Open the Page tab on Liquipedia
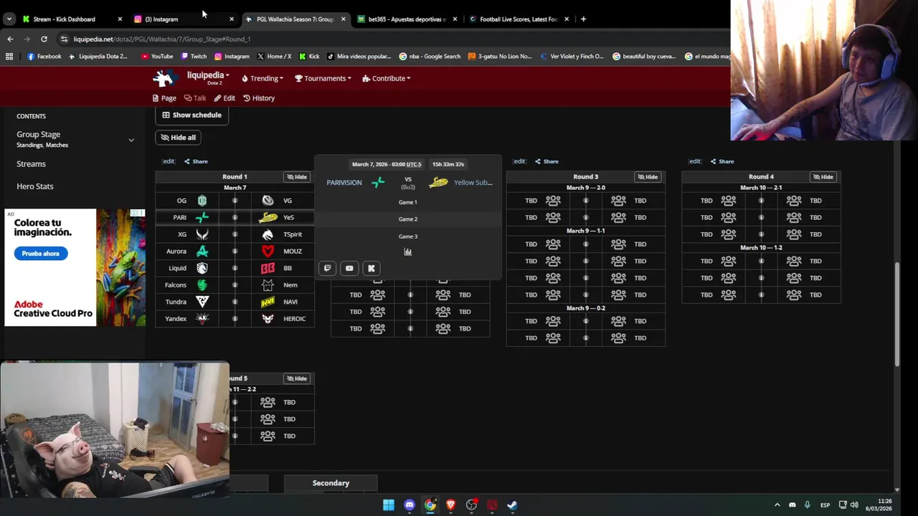Screen dimensions: 918x516 [x=164, y=98]
